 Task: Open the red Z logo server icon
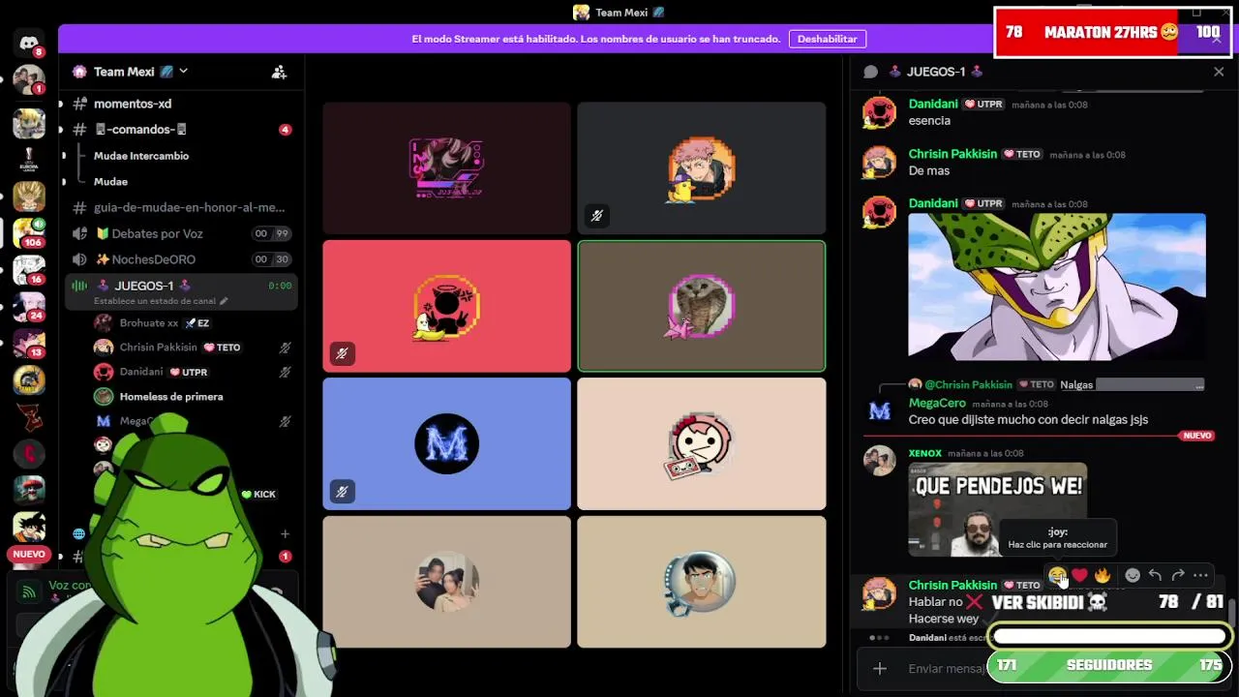[x=28, y=416]
